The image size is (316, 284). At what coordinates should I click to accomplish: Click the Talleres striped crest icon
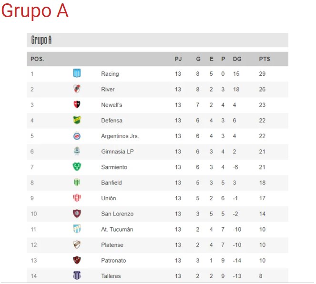point(77,275)
